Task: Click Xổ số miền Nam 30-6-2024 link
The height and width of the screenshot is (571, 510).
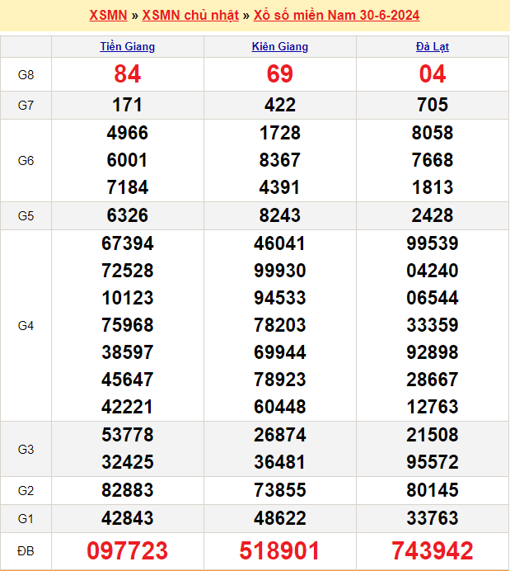Action: (x=336, y=16)
